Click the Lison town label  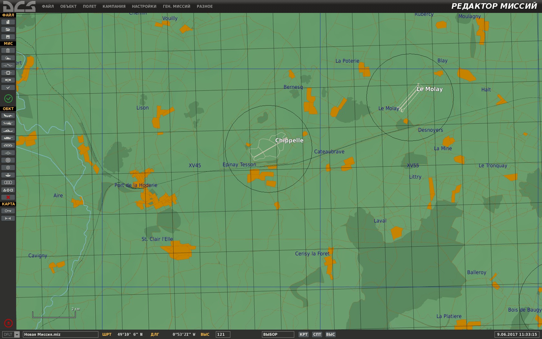[143, 108]
